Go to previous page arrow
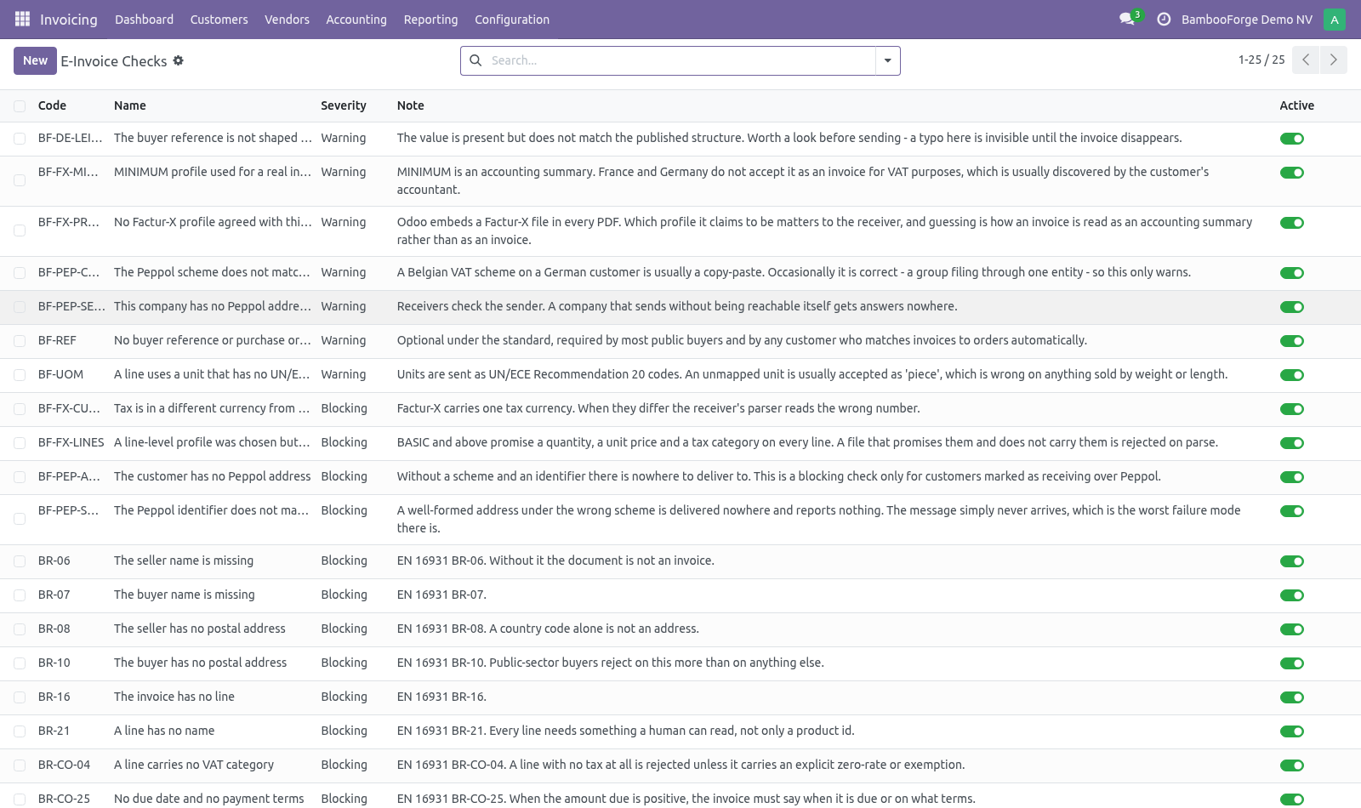 pos(1306,60)
